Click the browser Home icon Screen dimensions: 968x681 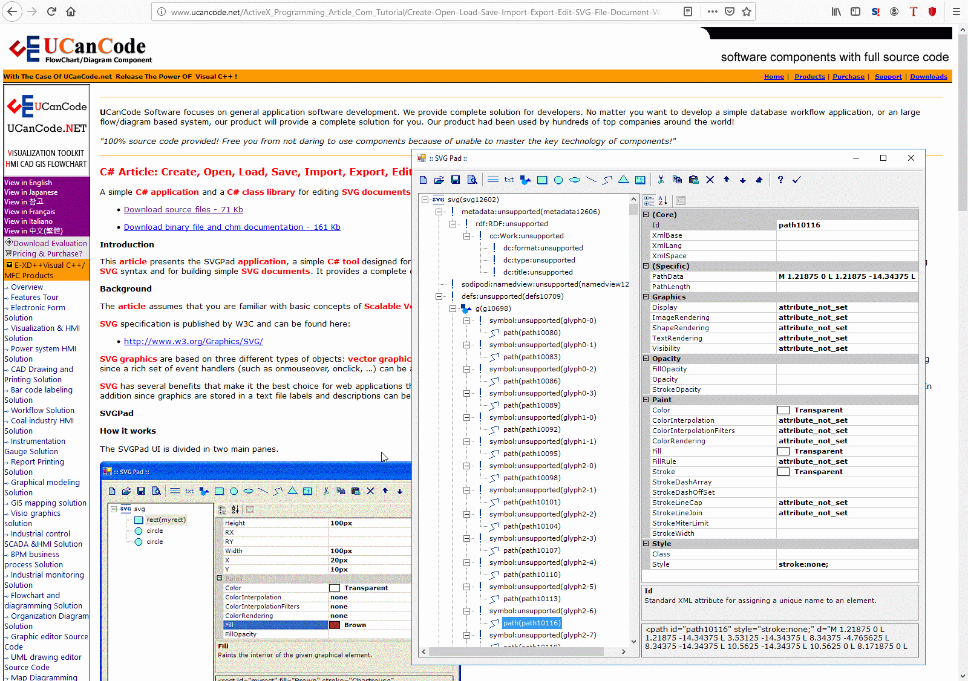pos(71,11)
